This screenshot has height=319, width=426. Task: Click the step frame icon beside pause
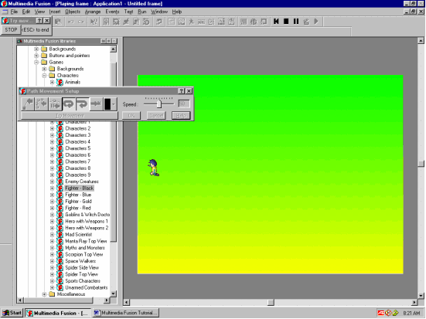[x=306, y=21]
